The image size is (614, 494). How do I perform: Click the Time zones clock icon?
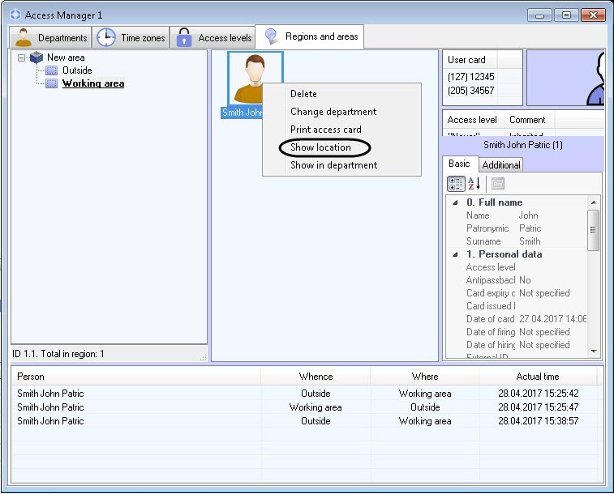tap(105, 37)
